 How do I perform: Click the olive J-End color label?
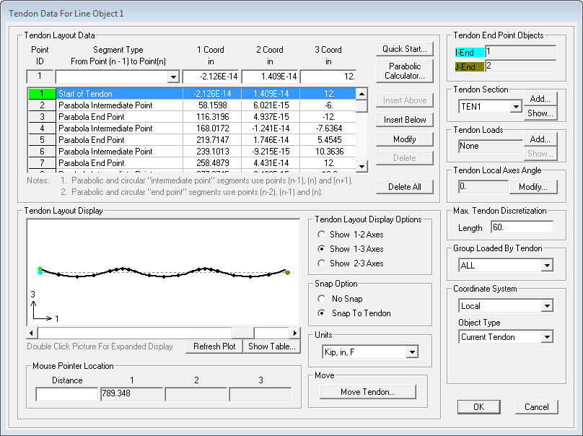[469, 67]
